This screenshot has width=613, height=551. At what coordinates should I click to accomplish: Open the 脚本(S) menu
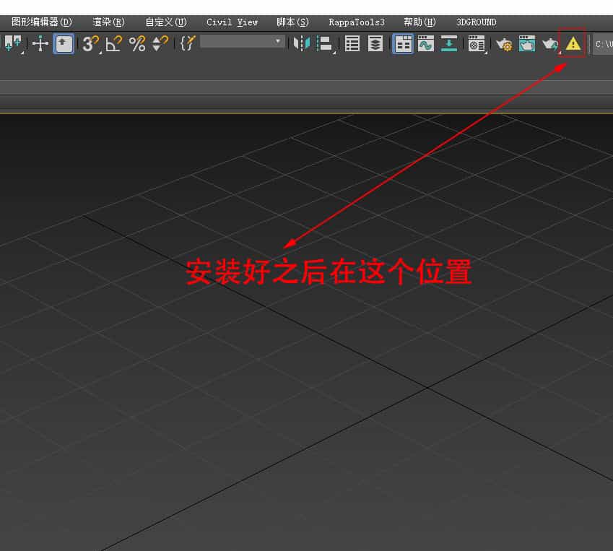pos(293,22)
